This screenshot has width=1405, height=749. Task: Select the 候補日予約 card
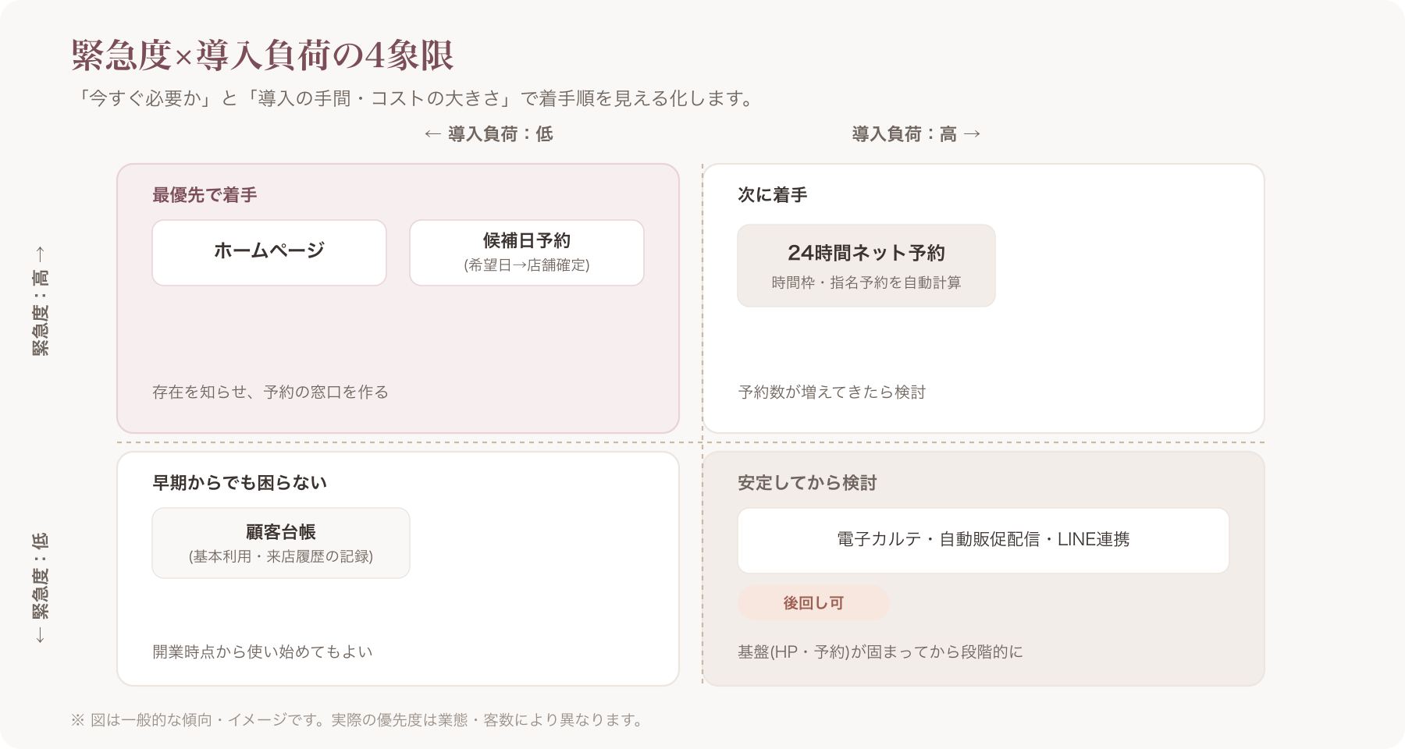[527, 253]
